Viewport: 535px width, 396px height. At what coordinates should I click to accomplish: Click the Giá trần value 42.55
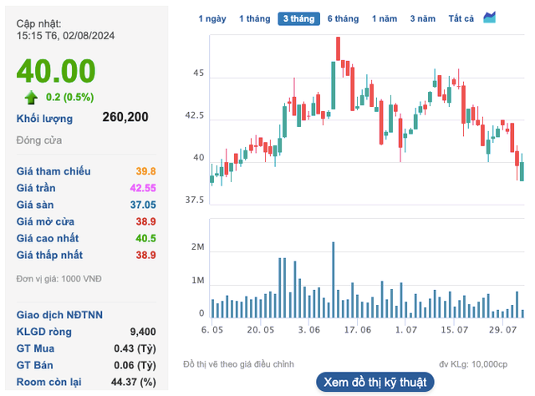(141, 188)
